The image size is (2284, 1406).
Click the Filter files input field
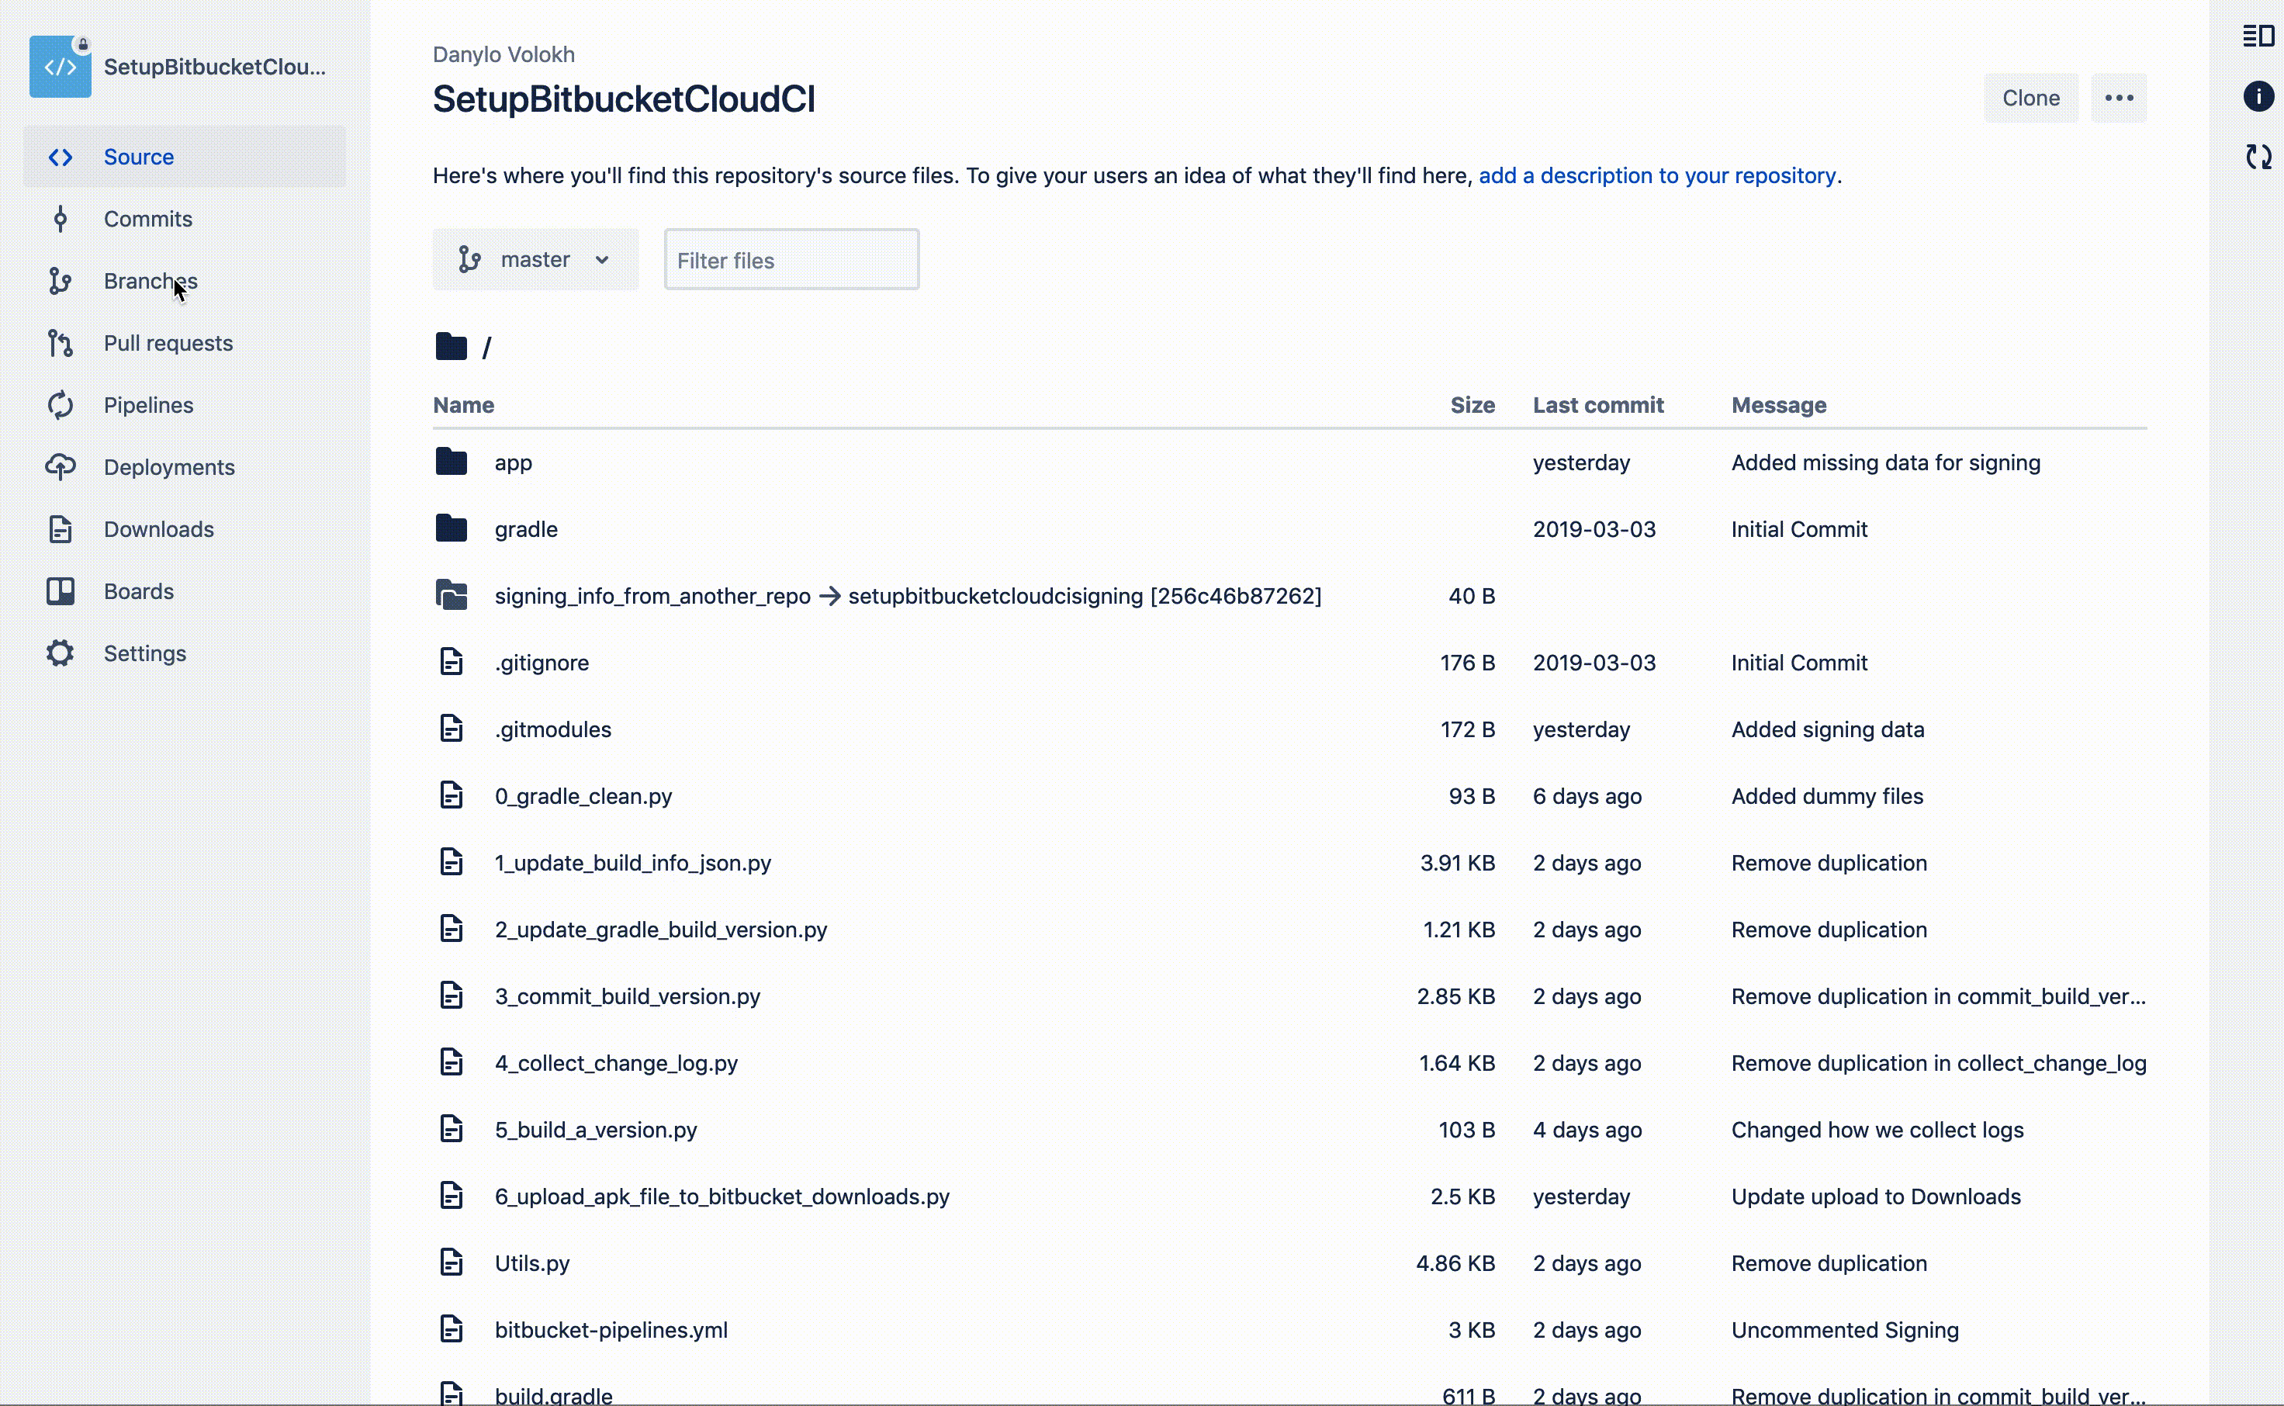(792, 261)
